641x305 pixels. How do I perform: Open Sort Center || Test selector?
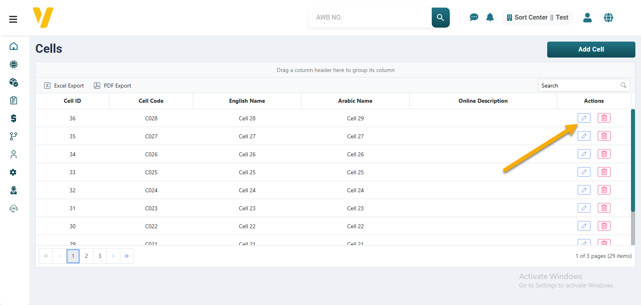click(x=537, y=18)
